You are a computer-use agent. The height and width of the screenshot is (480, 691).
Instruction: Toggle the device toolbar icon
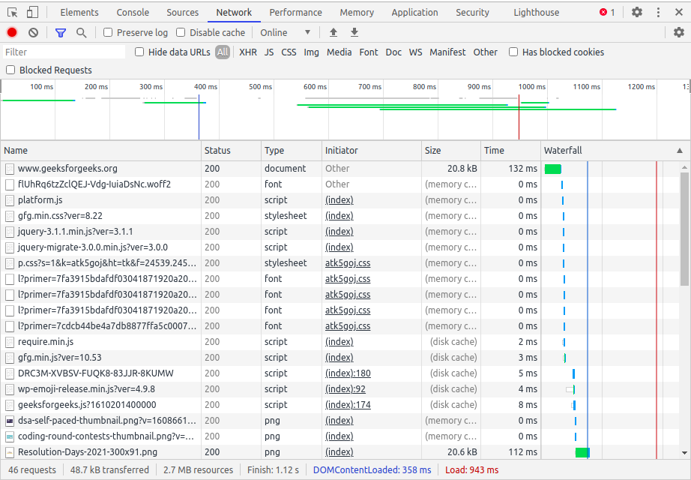coord(32,12)
